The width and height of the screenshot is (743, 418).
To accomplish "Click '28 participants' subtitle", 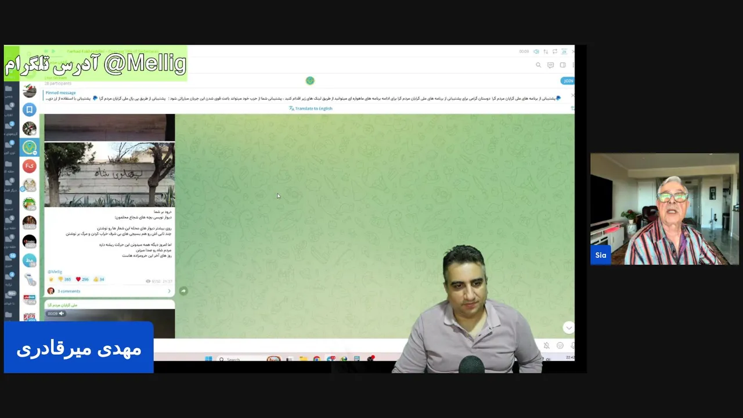I will coord(58,84).
